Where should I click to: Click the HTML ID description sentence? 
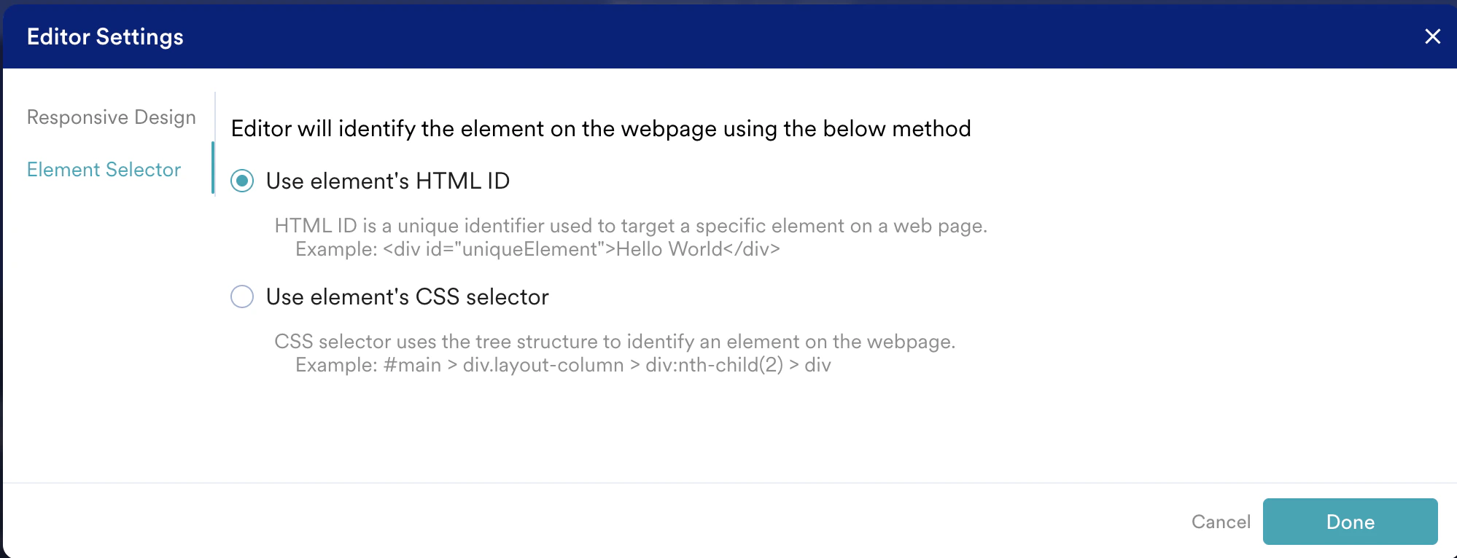click(631, 226)
